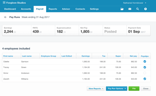This screenshot has width=156, height=96.
Task: Open the mail envelope icon
Action: point(130,9)
